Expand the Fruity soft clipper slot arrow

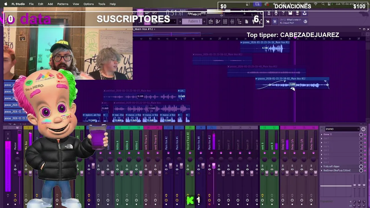pyautogui.click(x=321, y=167)
